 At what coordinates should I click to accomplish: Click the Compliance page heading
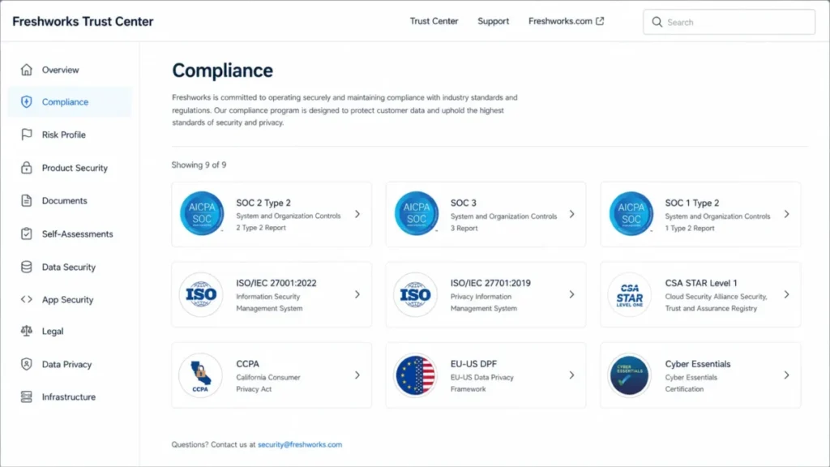(222, 71)
